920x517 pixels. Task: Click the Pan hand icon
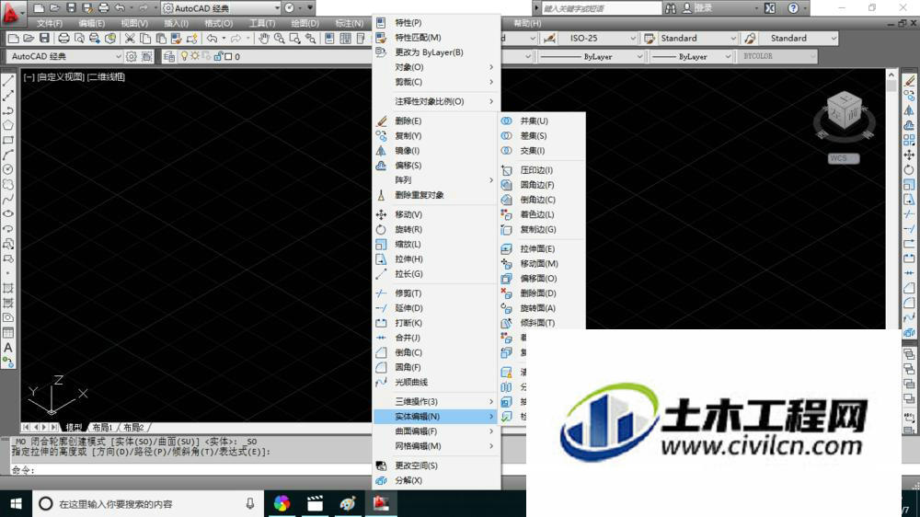(264, 38)
